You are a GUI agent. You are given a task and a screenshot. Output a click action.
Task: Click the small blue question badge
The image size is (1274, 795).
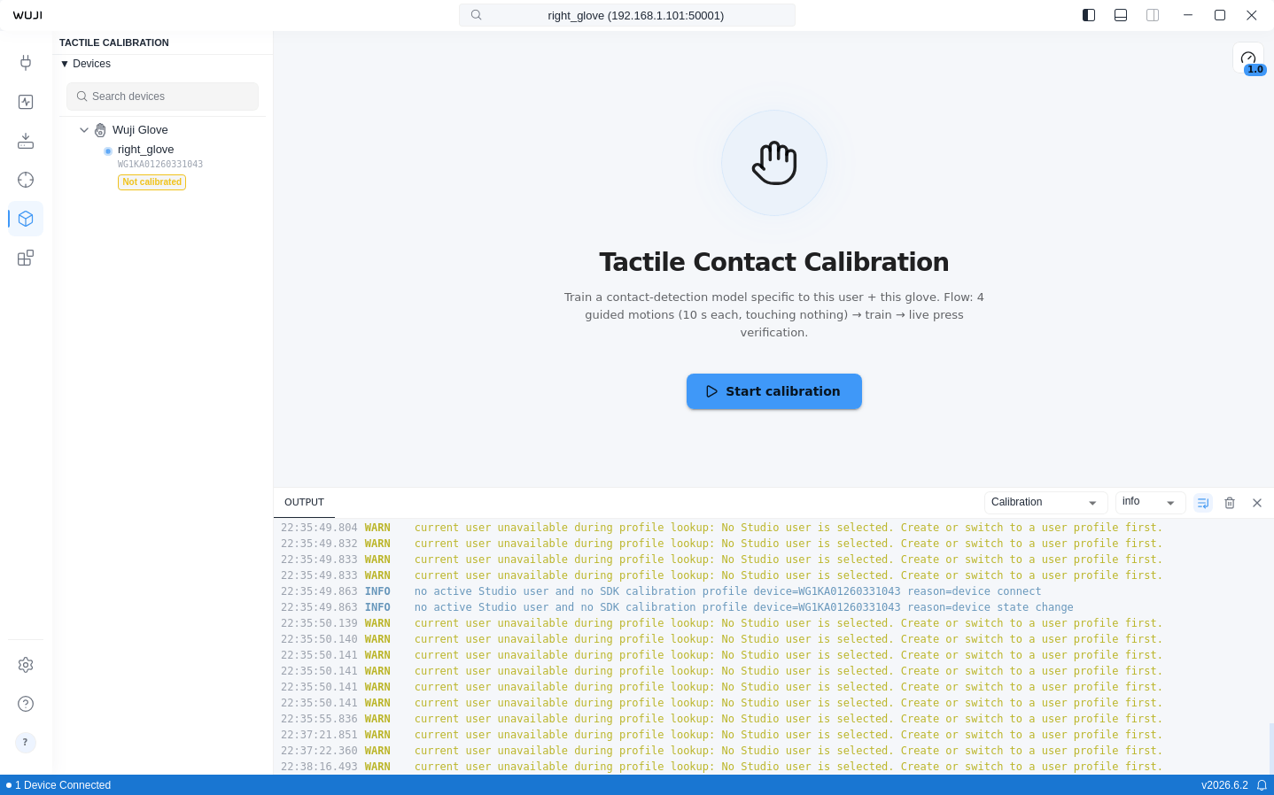[26, 742]
